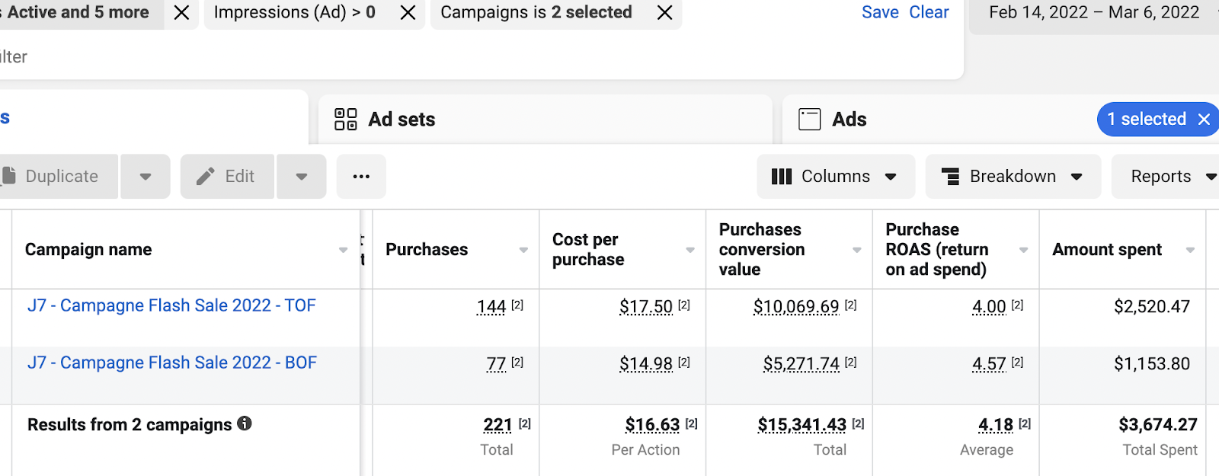Image resolution: width=1219 pixels, height=476 pixels.
Task: Open the Breakdown dropdown
Action: (x=1013, y=177)
